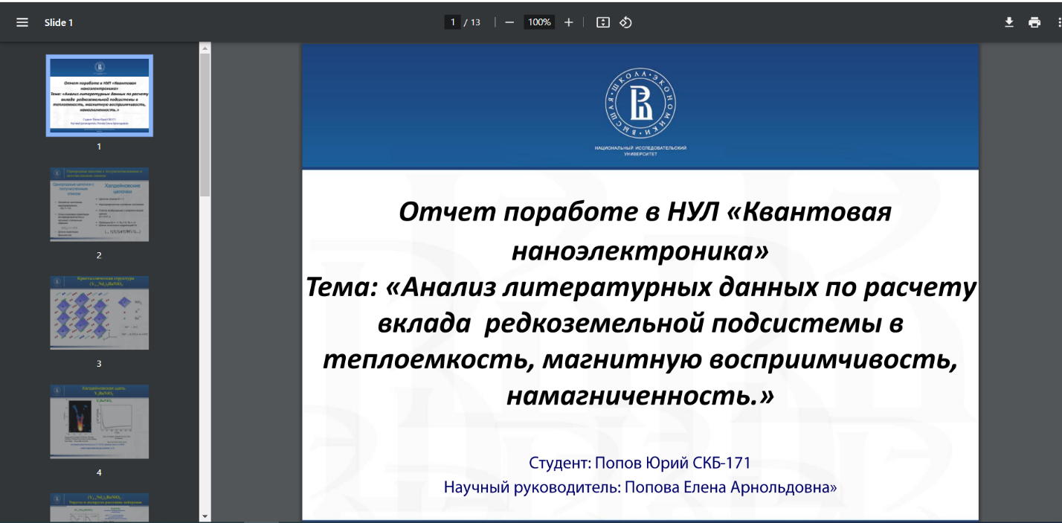Screen dimensions: 1062x523
Task: Select the slide 1 thumbnail
Action: pos(100,95)
